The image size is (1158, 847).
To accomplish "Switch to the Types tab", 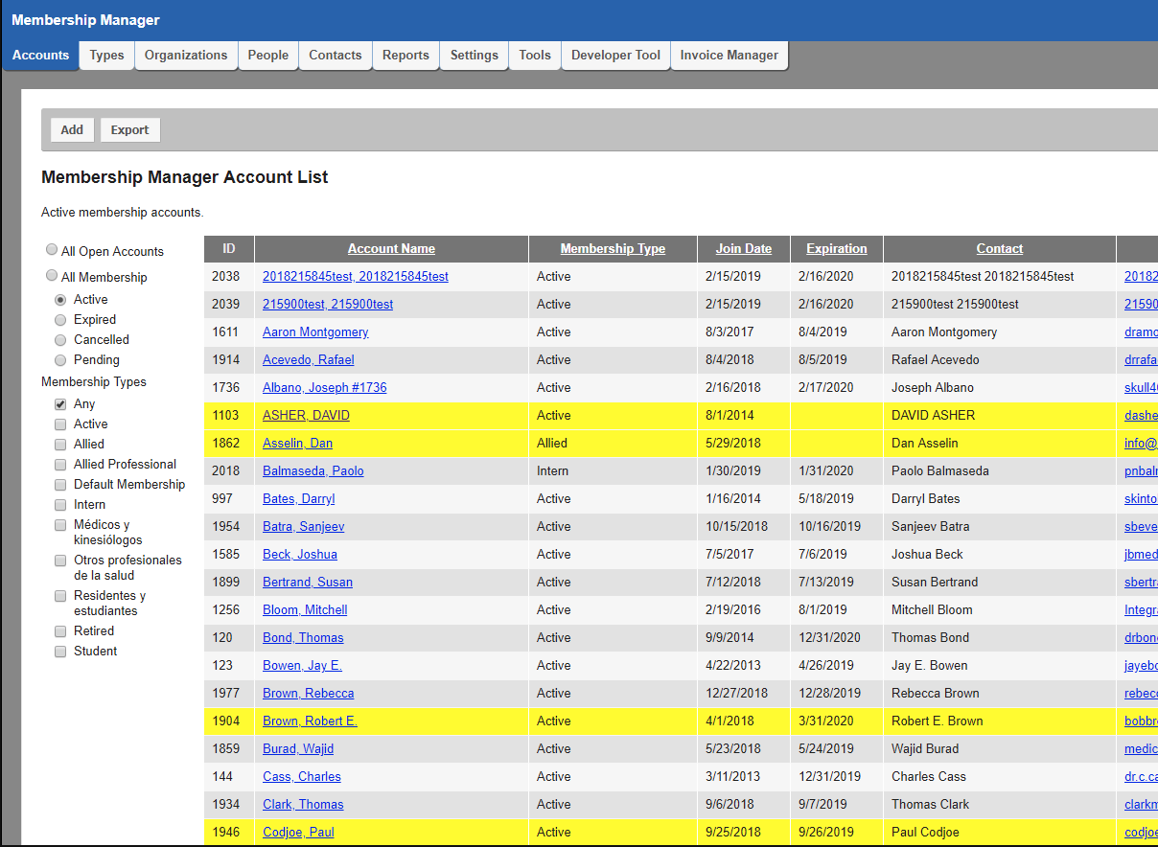I will [107, 56].
